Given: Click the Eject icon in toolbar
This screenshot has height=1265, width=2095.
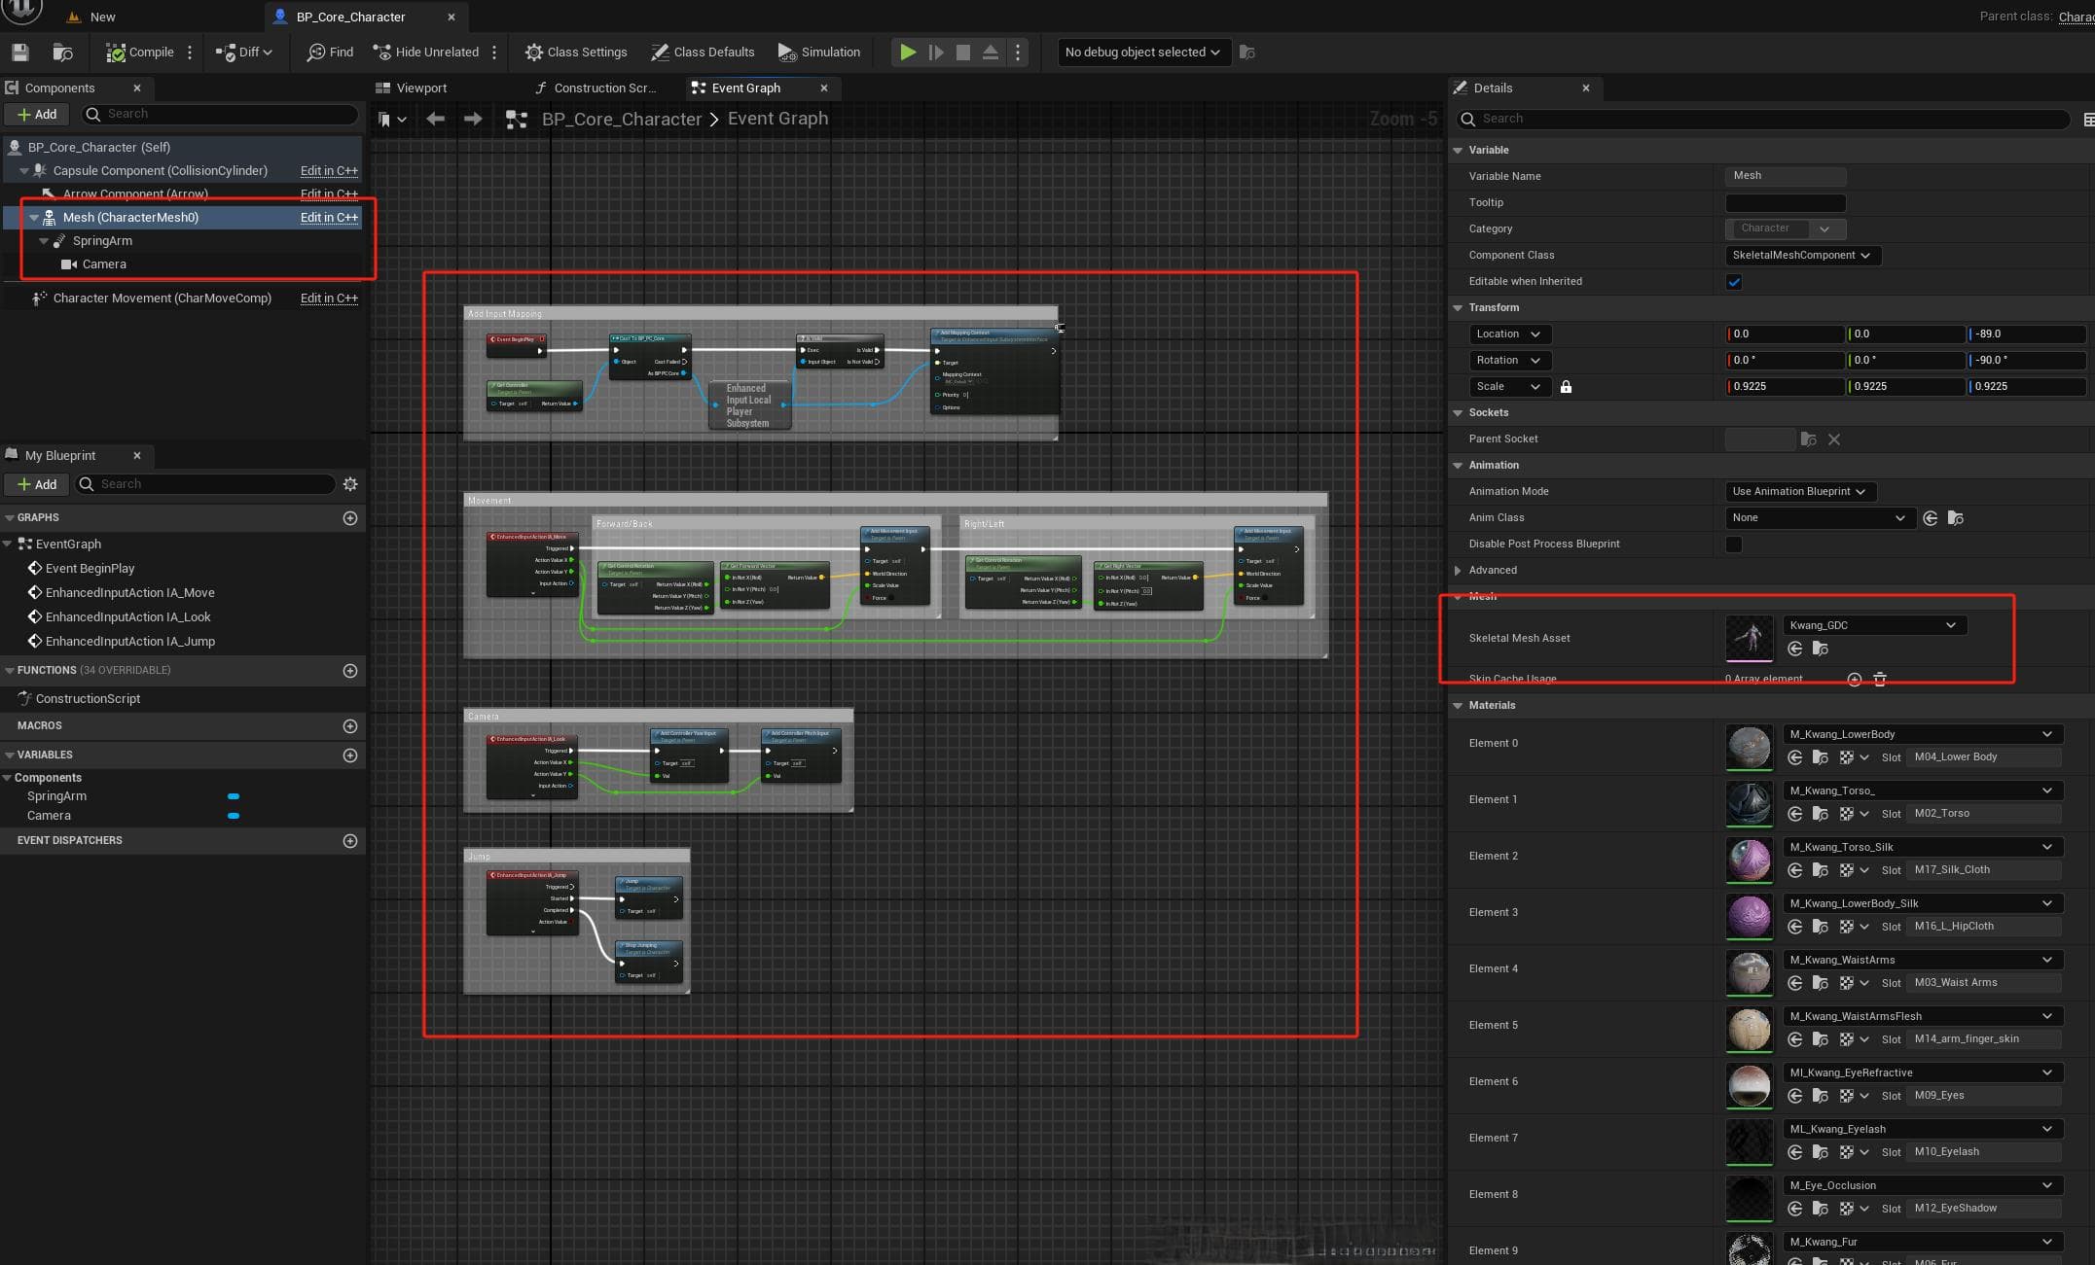Looking at the screenshot, I should pyautogui.click(x=991, y=53).
